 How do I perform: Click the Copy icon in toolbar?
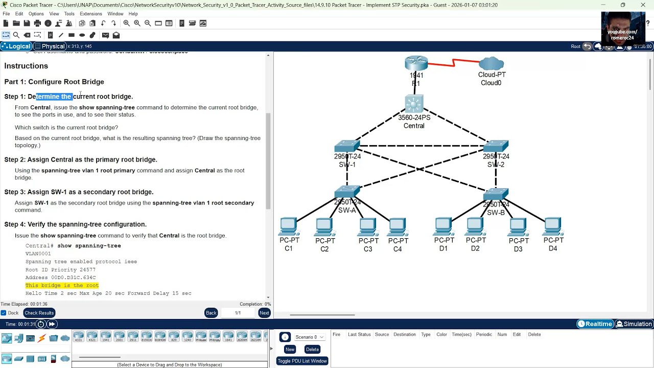tap(82, 23)
